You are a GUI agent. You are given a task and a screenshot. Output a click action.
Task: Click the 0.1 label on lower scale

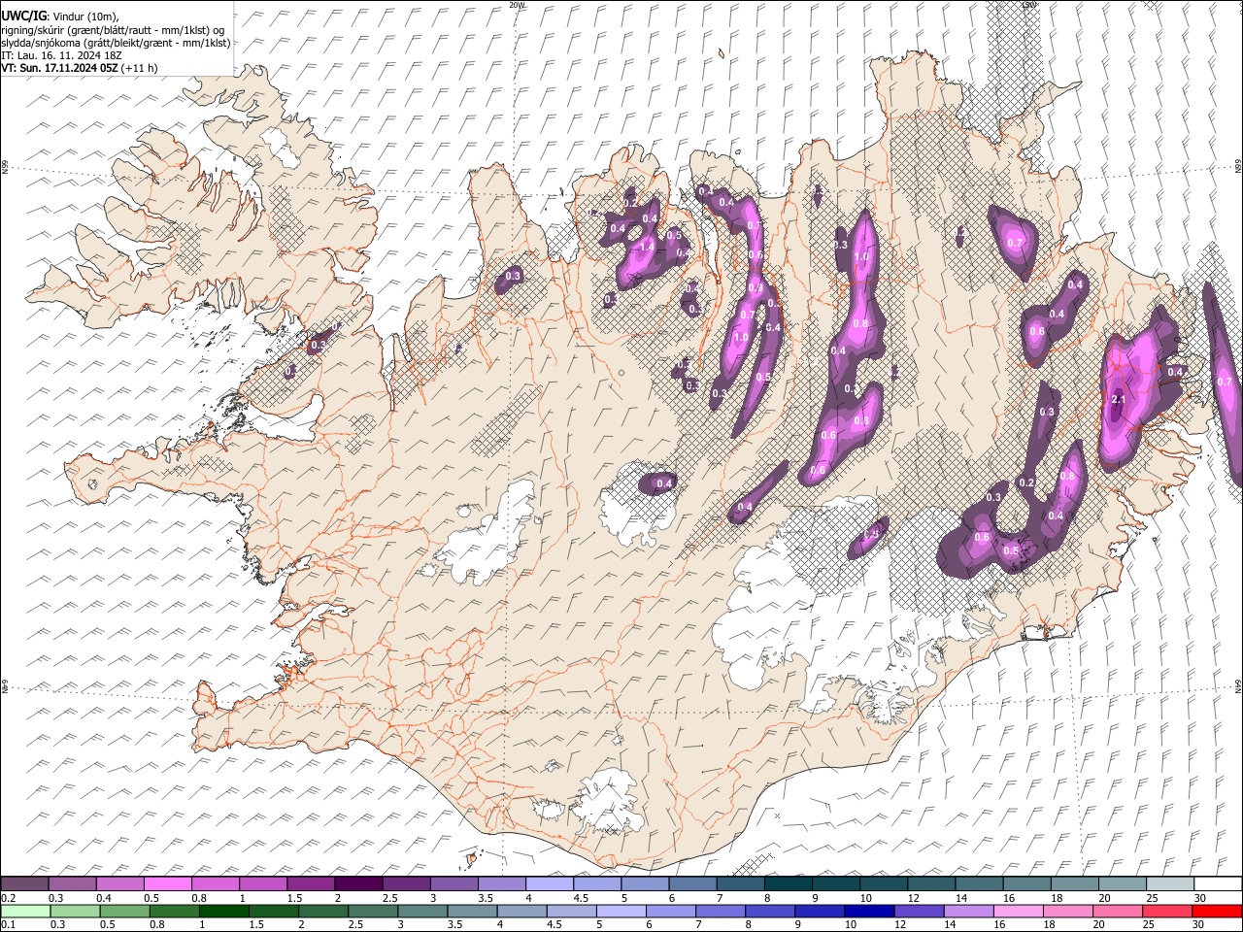pyautogui.click(x=8, y=925)
